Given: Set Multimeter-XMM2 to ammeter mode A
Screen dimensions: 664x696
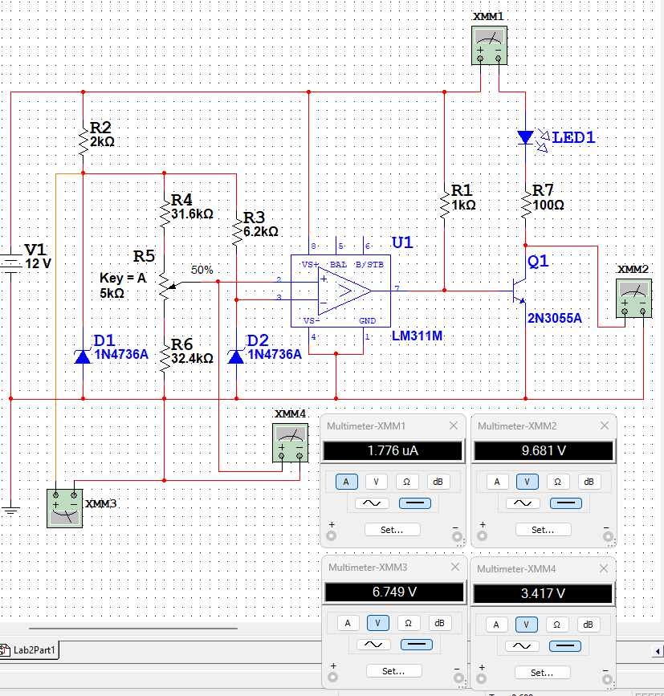Looking at the screenshot, I should click(x=497, y=482).
